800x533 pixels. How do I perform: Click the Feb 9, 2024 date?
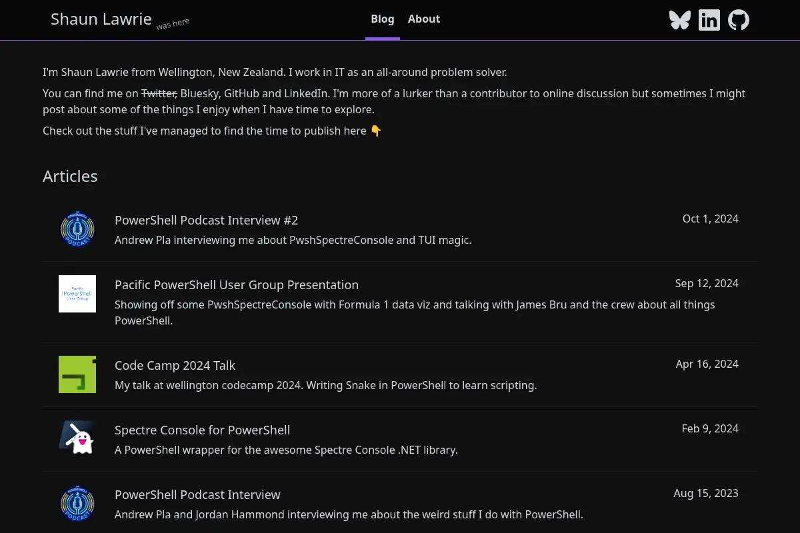(710, 428)
